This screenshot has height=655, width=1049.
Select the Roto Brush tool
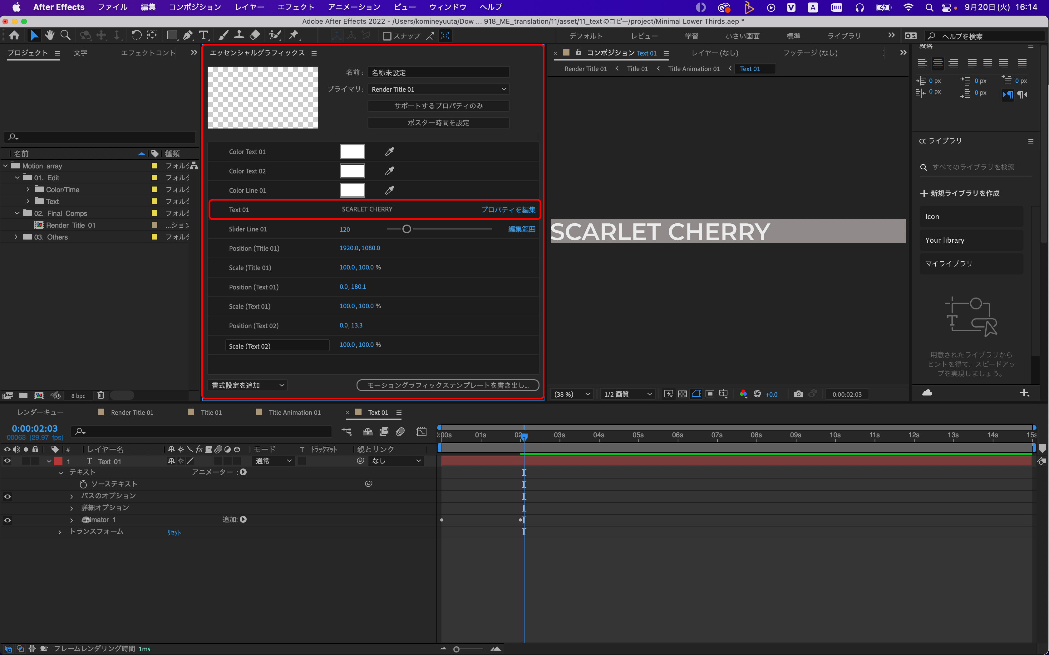pyautogui.click(x=275, y=36)
